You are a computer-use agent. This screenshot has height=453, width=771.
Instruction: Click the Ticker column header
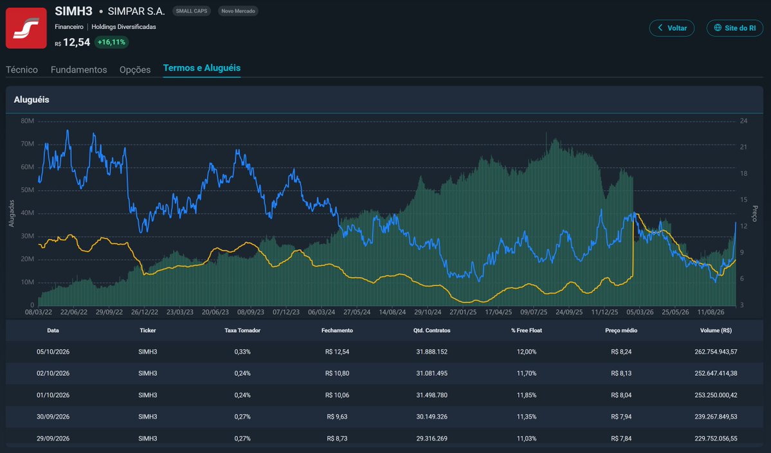pos(147,331)
